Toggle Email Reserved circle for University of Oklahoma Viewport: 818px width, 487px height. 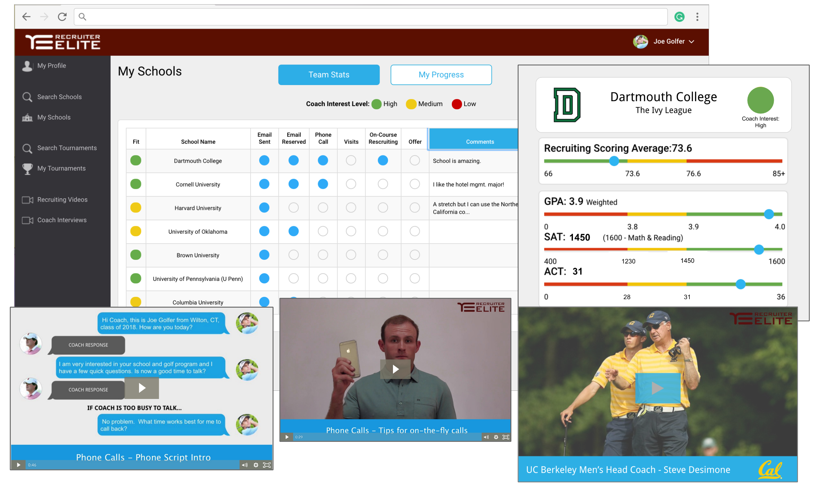coord(293,231)
